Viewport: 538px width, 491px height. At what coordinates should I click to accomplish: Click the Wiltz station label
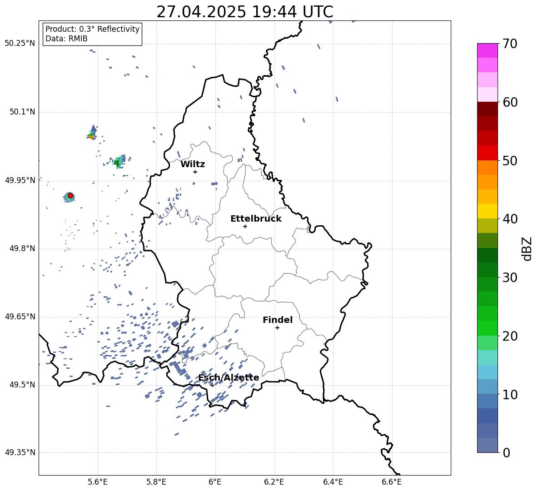193,164
